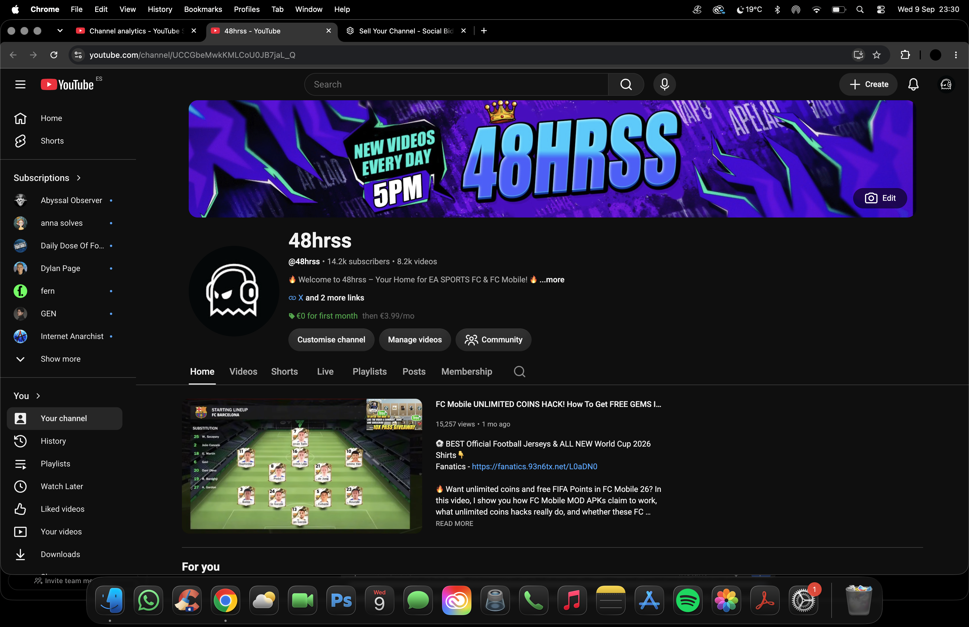Click the Create button

(x=868, y=84)
